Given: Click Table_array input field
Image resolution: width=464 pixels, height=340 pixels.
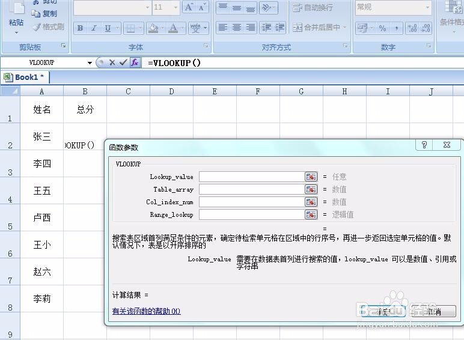Looking at the screenshot, I should 252,189.
